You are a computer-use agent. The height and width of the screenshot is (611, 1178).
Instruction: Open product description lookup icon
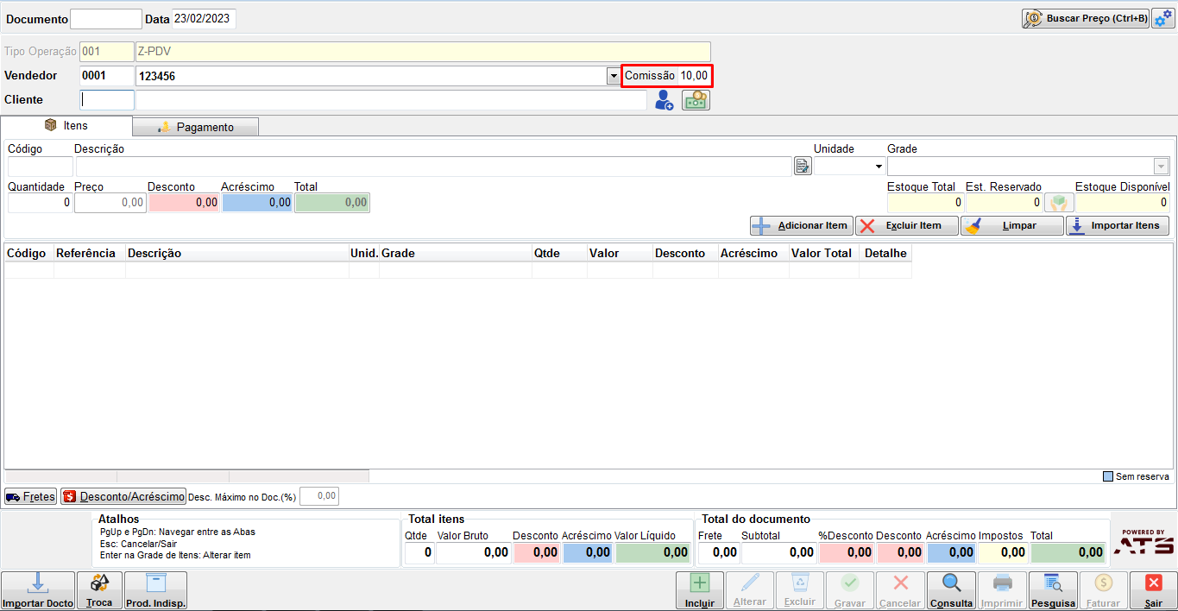click(803, 166)
